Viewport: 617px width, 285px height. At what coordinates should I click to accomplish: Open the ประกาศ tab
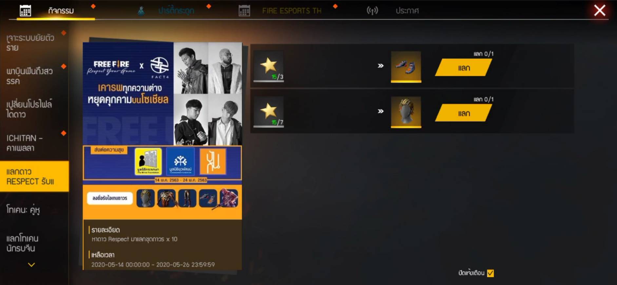(x=407, y=11)
